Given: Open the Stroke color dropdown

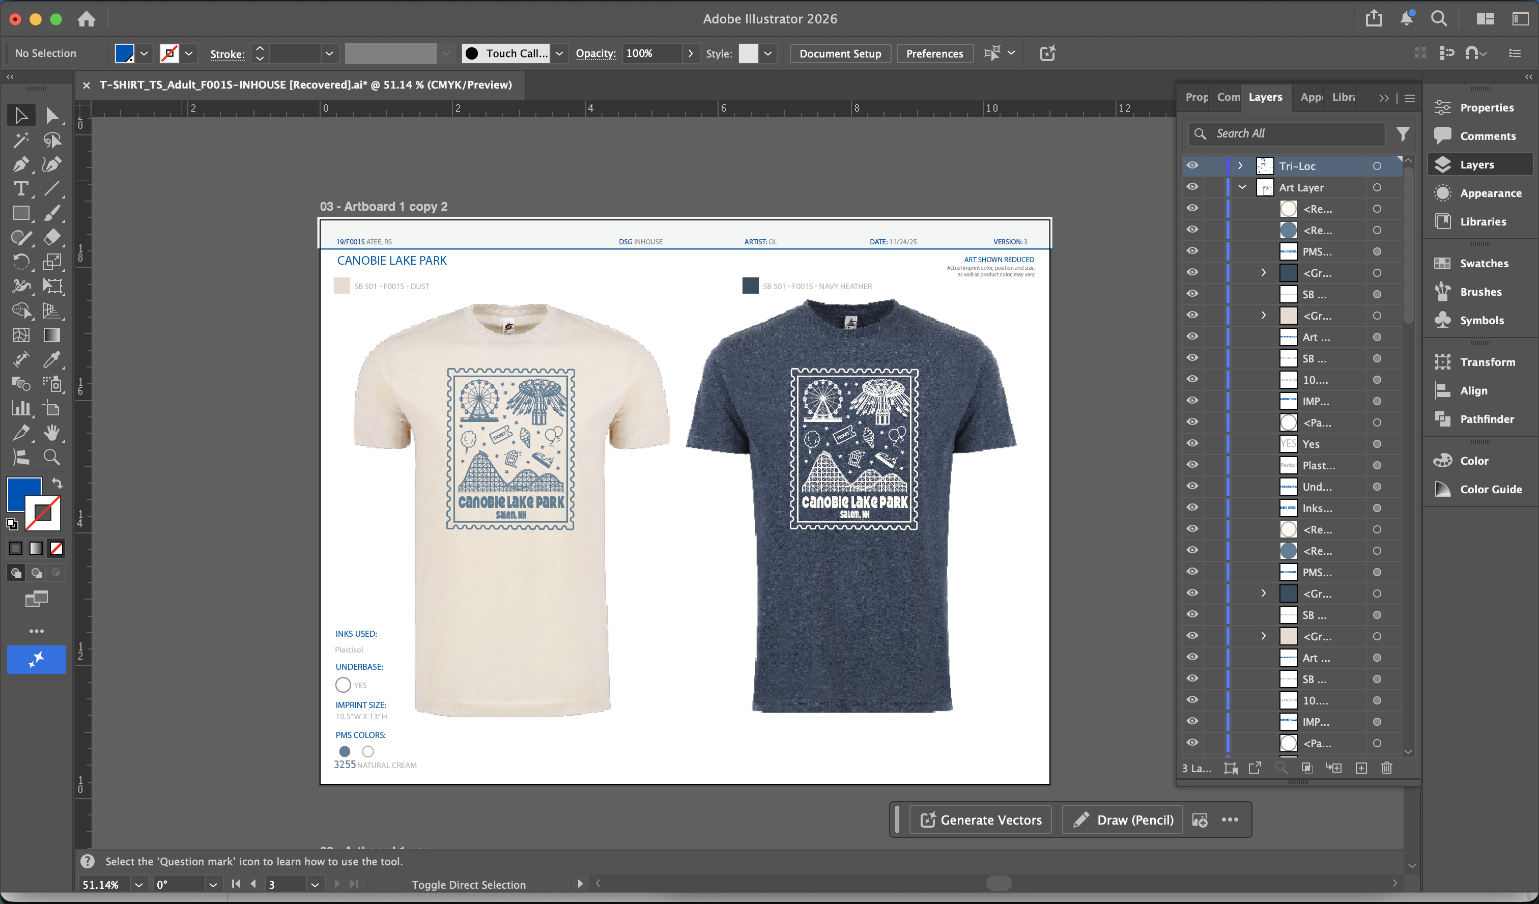Looking at the screenshot, I should (189, 54).
